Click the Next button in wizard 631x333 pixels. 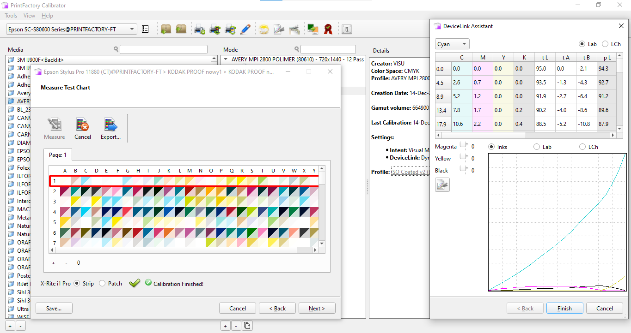[x=317, y=309]
